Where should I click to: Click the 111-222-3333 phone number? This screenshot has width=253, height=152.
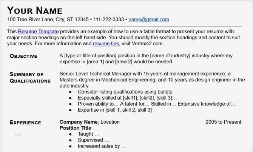[x=108, y=19]
